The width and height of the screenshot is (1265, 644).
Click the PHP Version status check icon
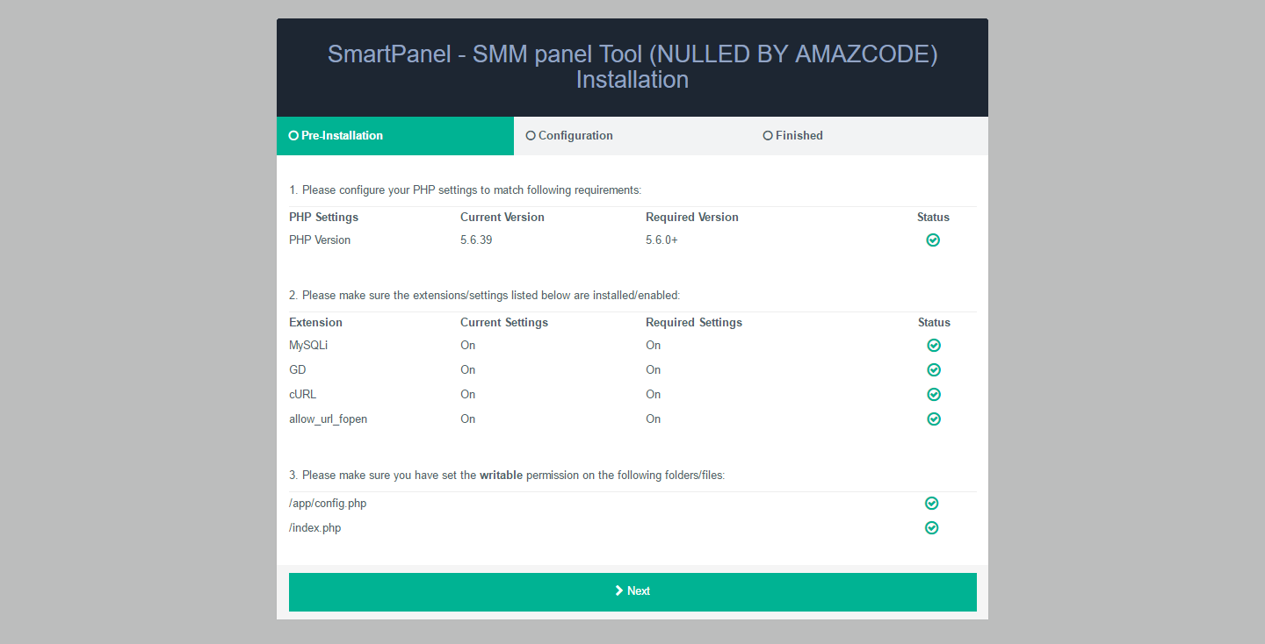pos(933,240)
